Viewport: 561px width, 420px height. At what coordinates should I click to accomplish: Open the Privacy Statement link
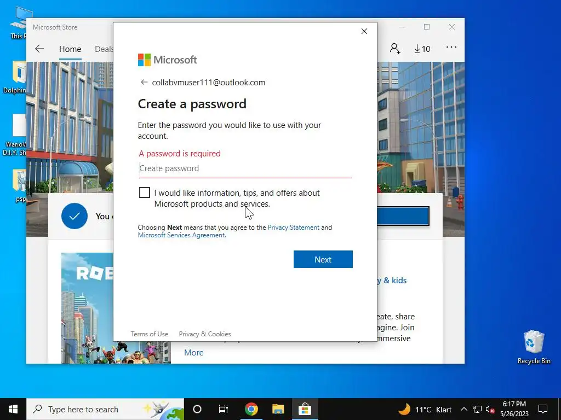tap(294, 227)
